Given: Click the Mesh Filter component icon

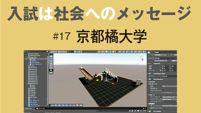Looking at the screenshot, I should (x=150, y=74).
